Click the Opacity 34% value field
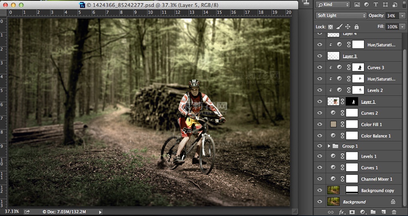Screen dimensions: 408x216 point(392,16)
